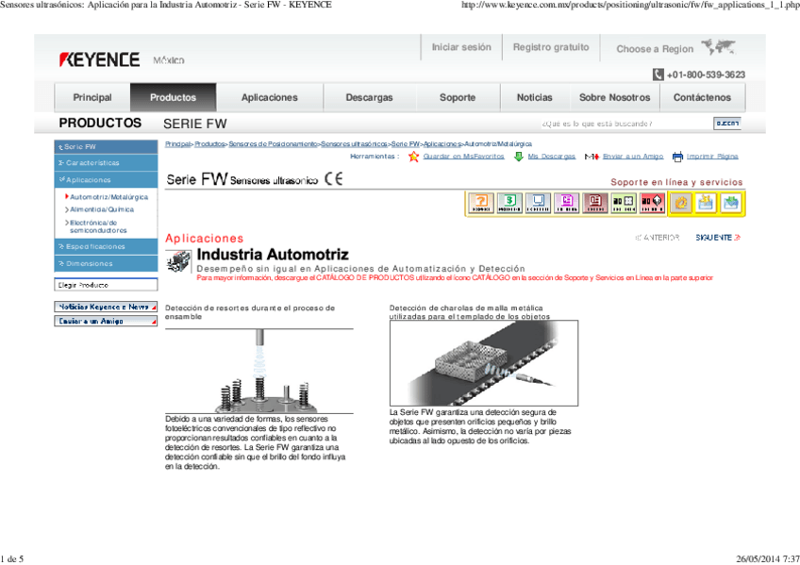Select Alimenticia/Química sidebar item
Viewport: 800px width, 565px height.
click(102, 209)
